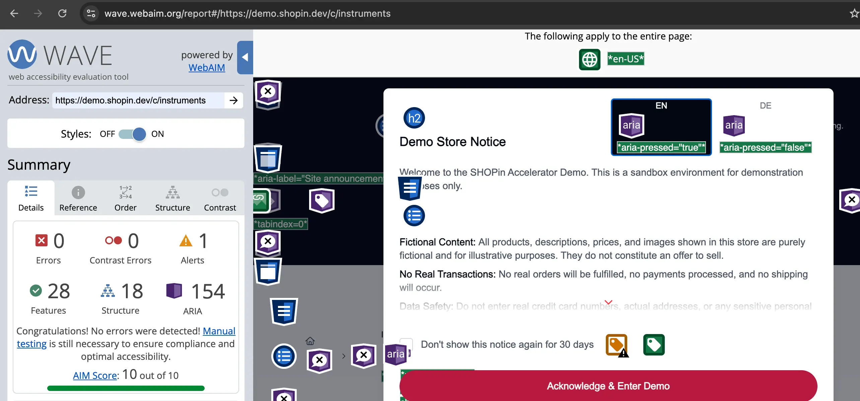The image size is (860, 401).
Task: Click the h2 heading icon above Demo Store Notice
Action: [414, 118]
